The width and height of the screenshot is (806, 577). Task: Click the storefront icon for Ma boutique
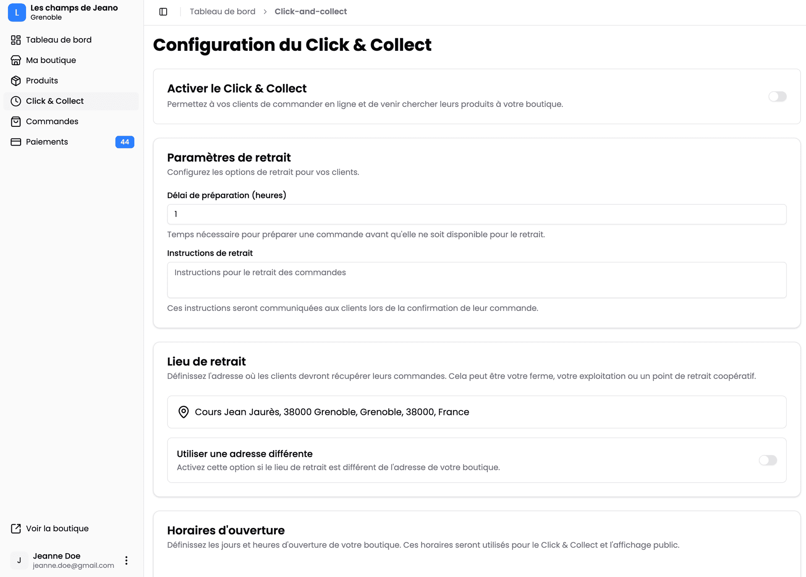(16, 60)
